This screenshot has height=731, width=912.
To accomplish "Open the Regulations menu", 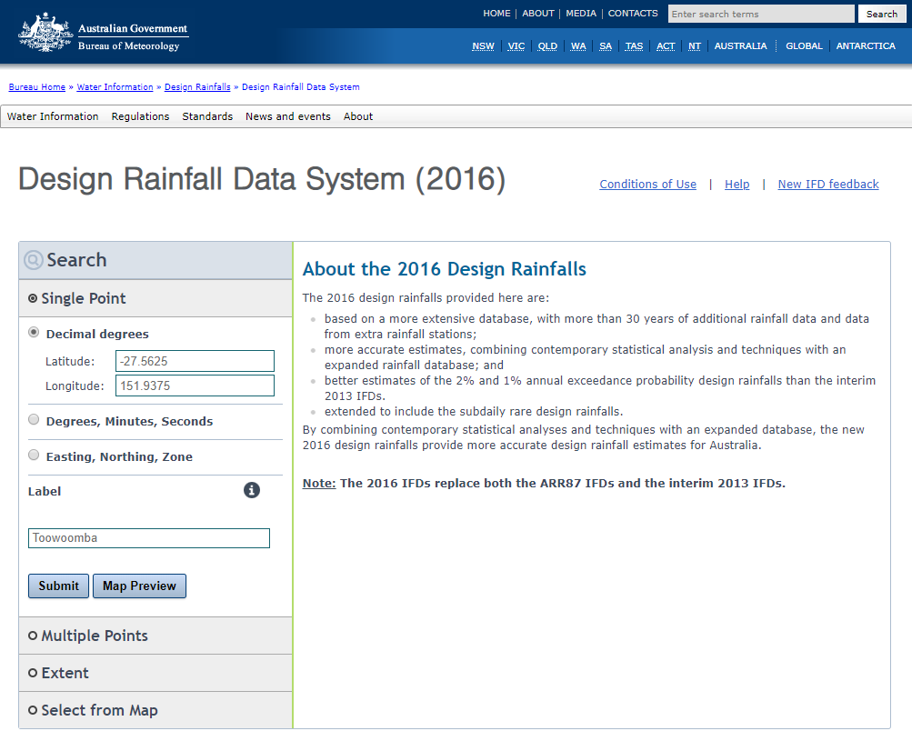I will (140, 116).
